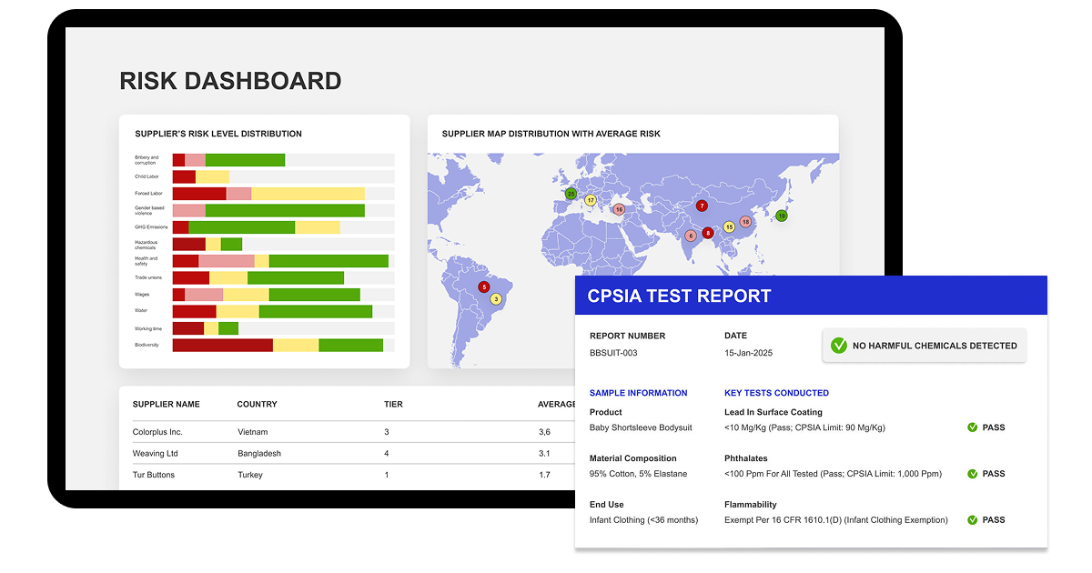
Task: Select the red map marker numbered 8
Action: click(708, 233)
